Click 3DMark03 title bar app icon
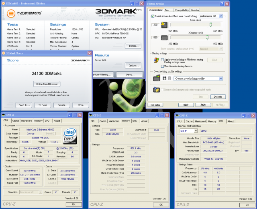The width and height of the screenshot is (257, 209). (x=3, y=3)
